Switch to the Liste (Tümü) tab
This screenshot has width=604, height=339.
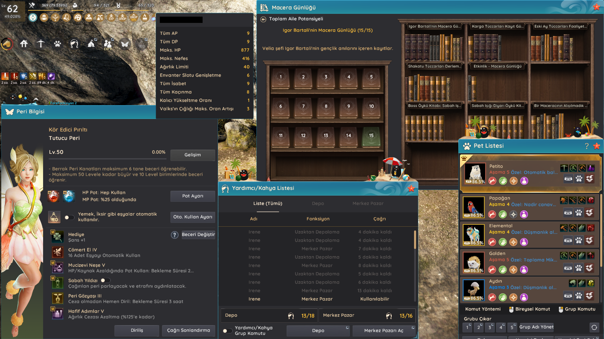268,204
